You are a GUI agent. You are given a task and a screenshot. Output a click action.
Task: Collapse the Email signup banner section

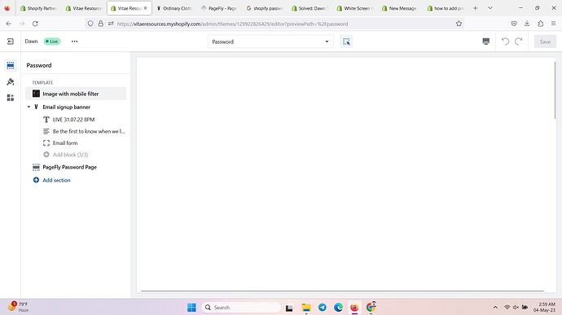pyautogui.click(x=29, y=107)
